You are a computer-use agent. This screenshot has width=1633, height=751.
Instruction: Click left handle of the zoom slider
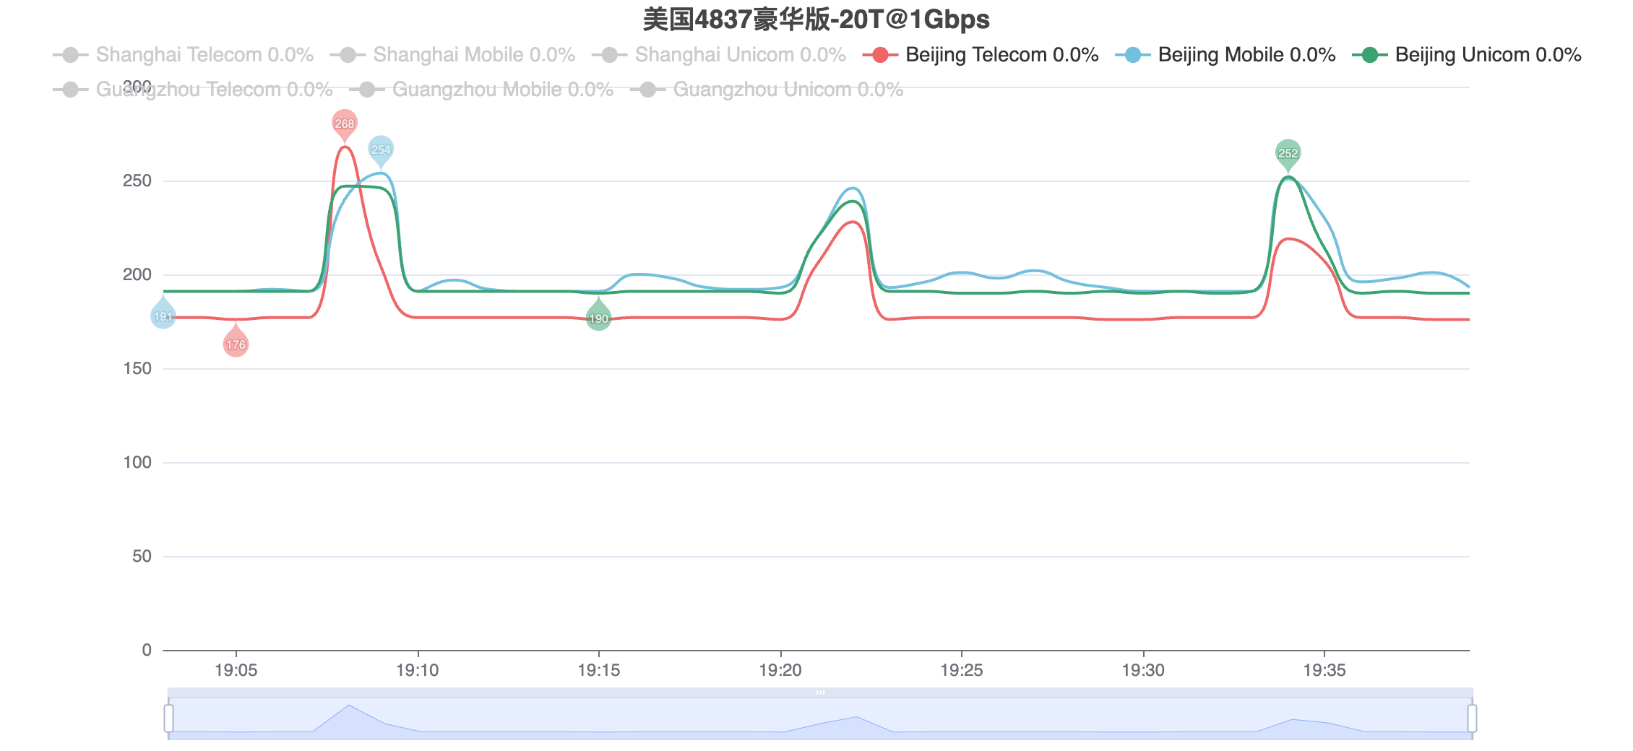pyautogui.click(x=168, y=719)
